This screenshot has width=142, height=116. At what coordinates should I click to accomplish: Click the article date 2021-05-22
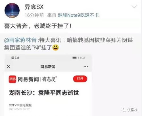pos(19,109)
